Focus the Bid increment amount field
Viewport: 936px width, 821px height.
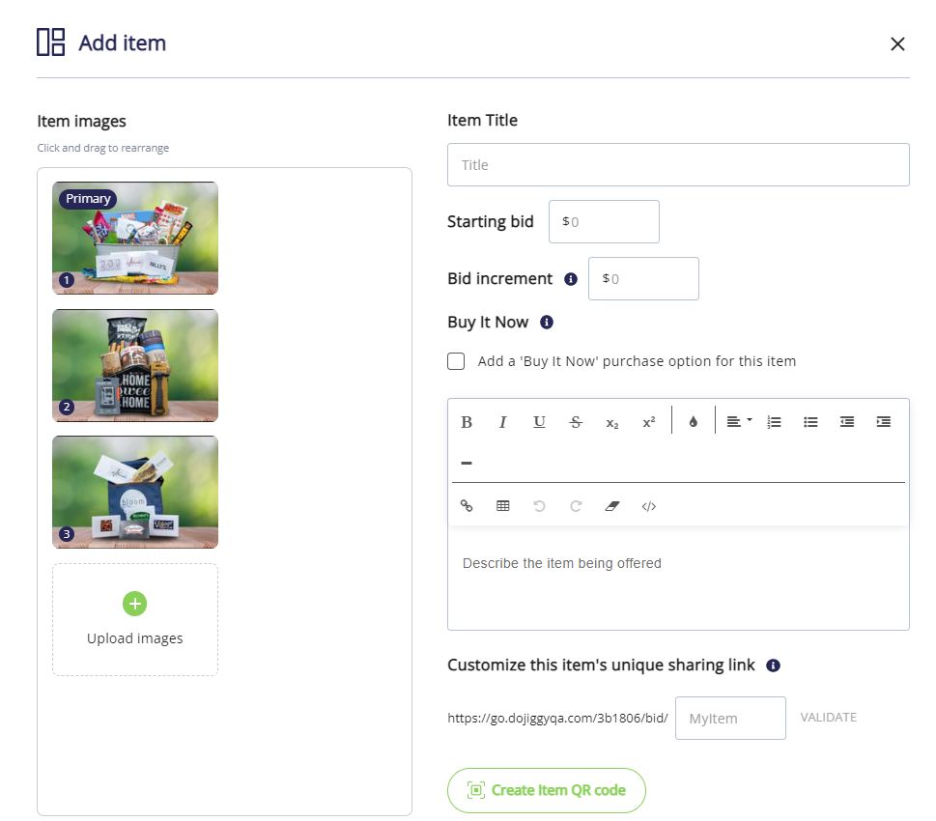point(643,279)
